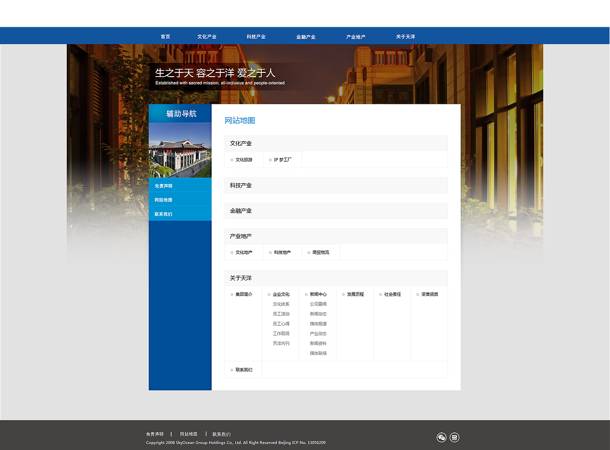Open the 媒体联络 sitemap sublink
The height and width of the screenshot is (450, 610).
click(318, 353)
